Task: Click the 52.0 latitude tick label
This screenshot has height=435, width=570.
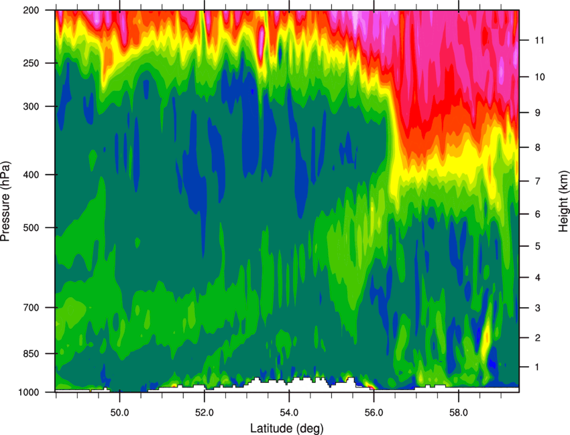Action: (205, 412)
